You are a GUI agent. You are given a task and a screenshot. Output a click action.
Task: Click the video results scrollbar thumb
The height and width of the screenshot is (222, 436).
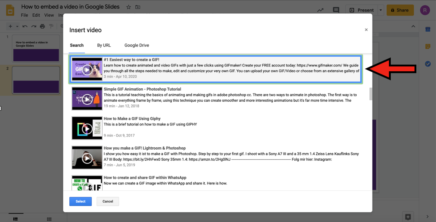click(370, 94)
